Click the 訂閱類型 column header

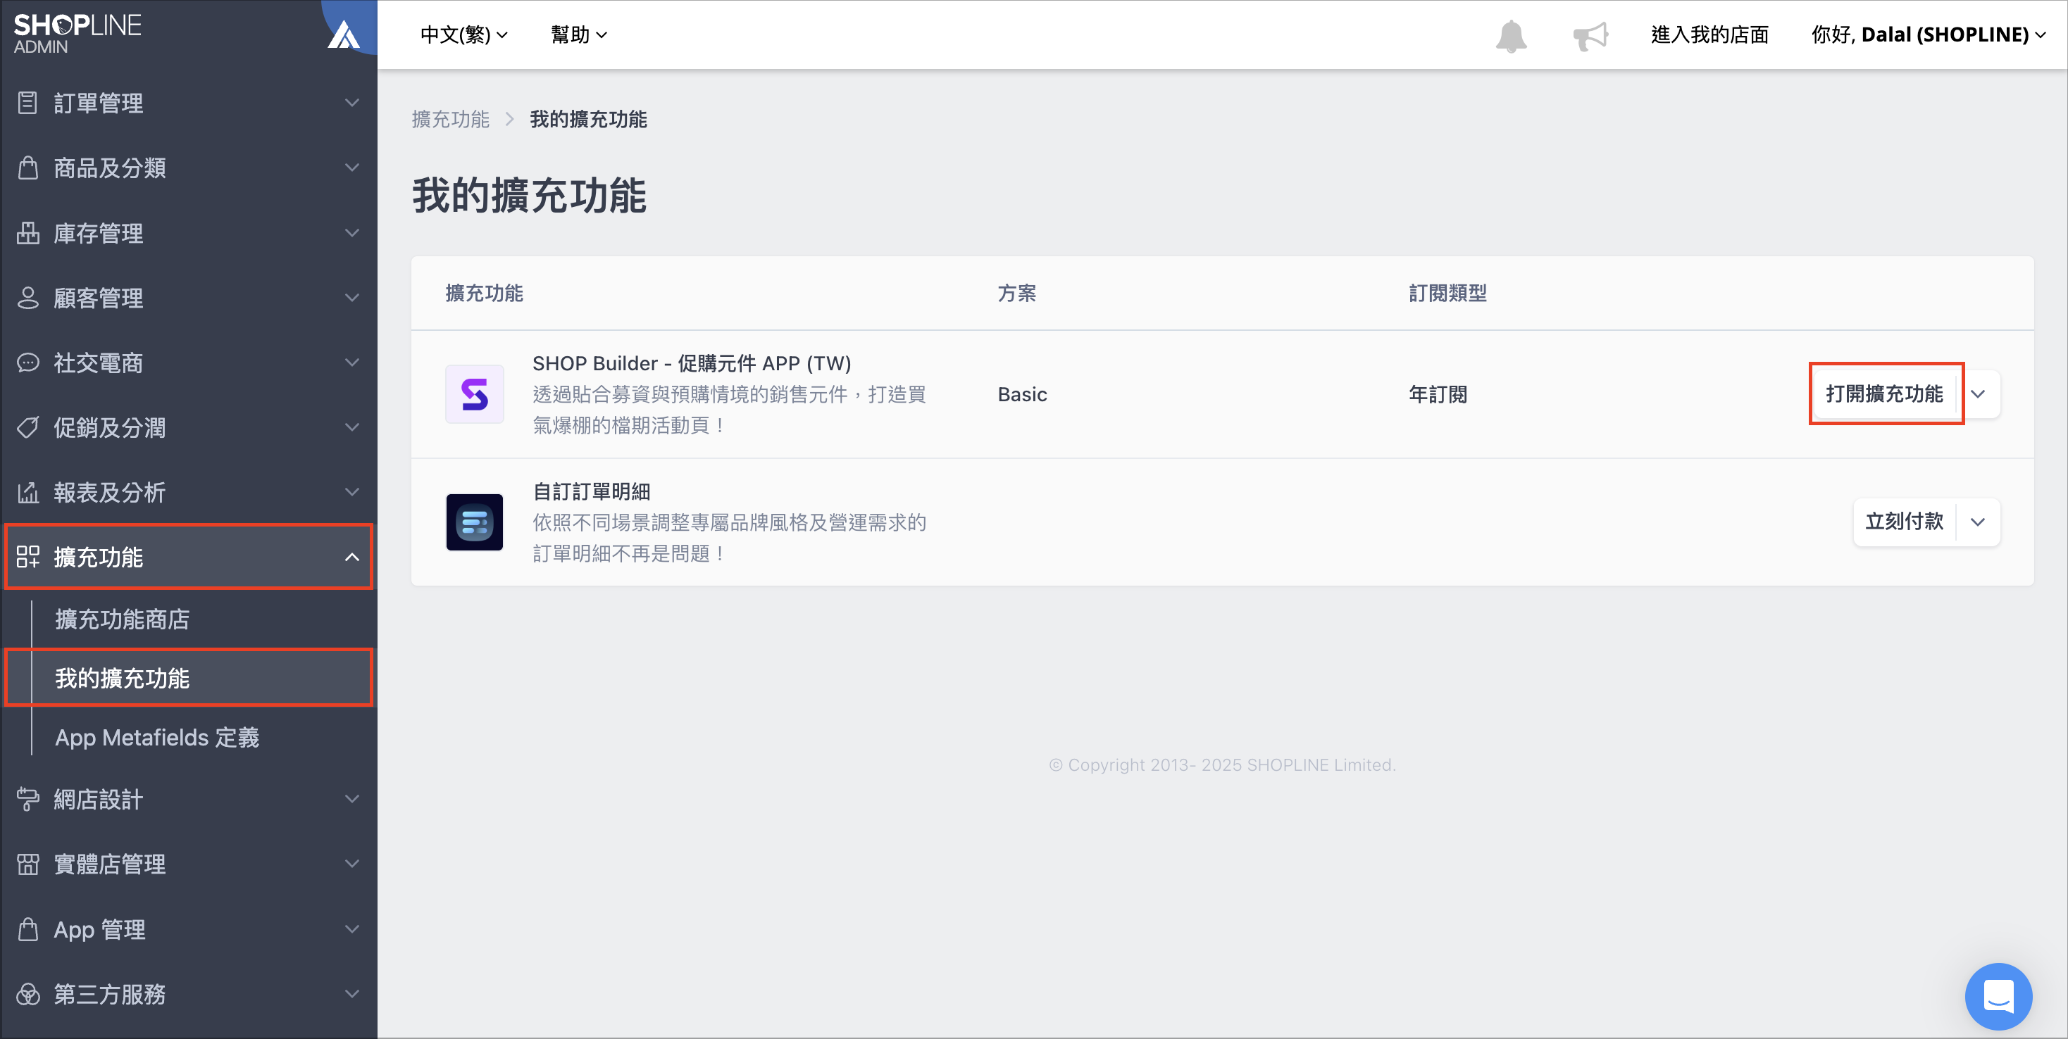pyautogui.click(x=1447, y=294)
